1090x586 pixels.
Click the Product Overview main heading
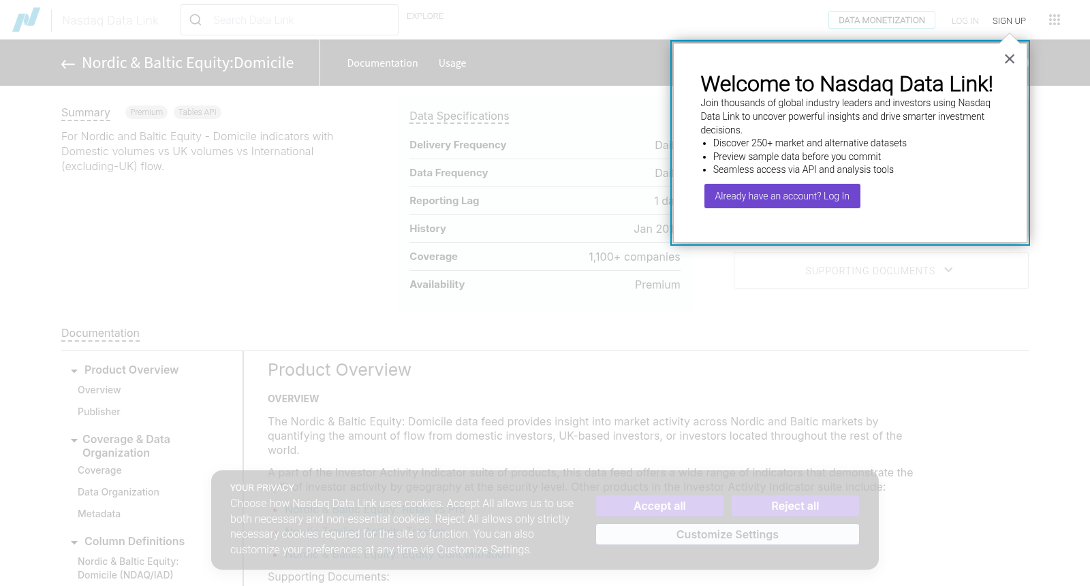(339, 370)
